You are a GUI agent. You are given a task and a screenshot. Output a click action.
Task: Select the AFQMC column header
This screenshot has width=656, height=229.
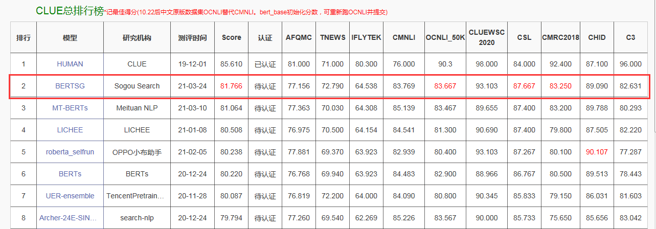pyautogui.click(x=298, y=38)
